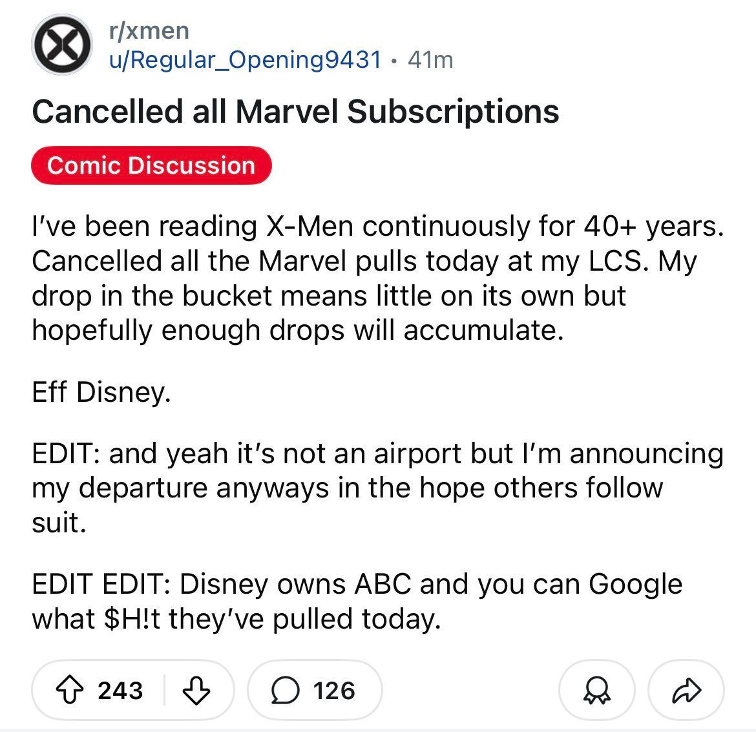Image resolution: width=756 pixels, height=732 pixels.
Task: Click the 'EDIT EDIT: Disney owns ABC' line
Action: coord(357,584)
